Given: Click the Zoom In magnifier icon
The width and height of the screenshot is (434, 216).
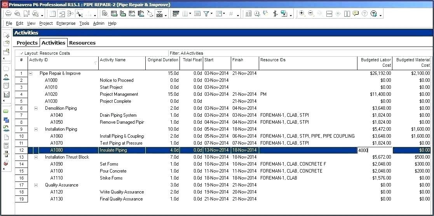Looking at the screenshot, I should point(302,14).
